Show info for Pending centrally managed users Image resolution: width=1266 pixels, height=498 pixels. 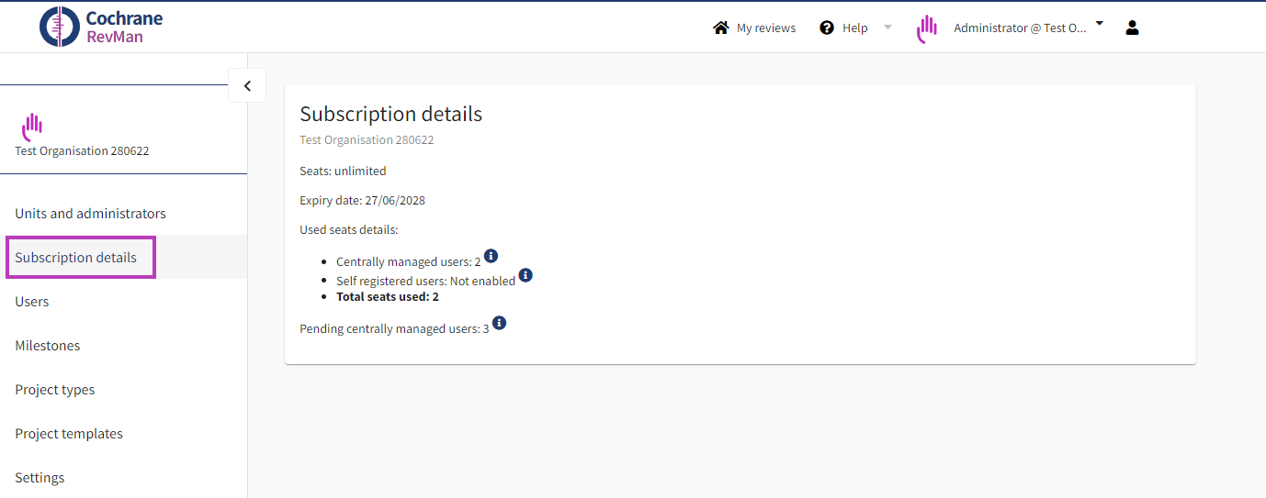coord(499,323)
